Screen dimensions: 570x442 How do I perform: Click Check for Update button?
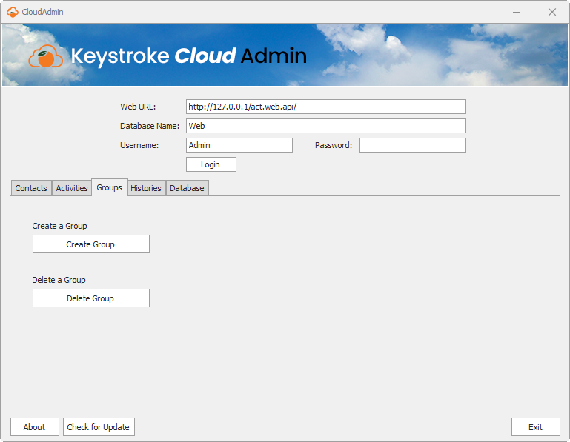tap(99, 427)
